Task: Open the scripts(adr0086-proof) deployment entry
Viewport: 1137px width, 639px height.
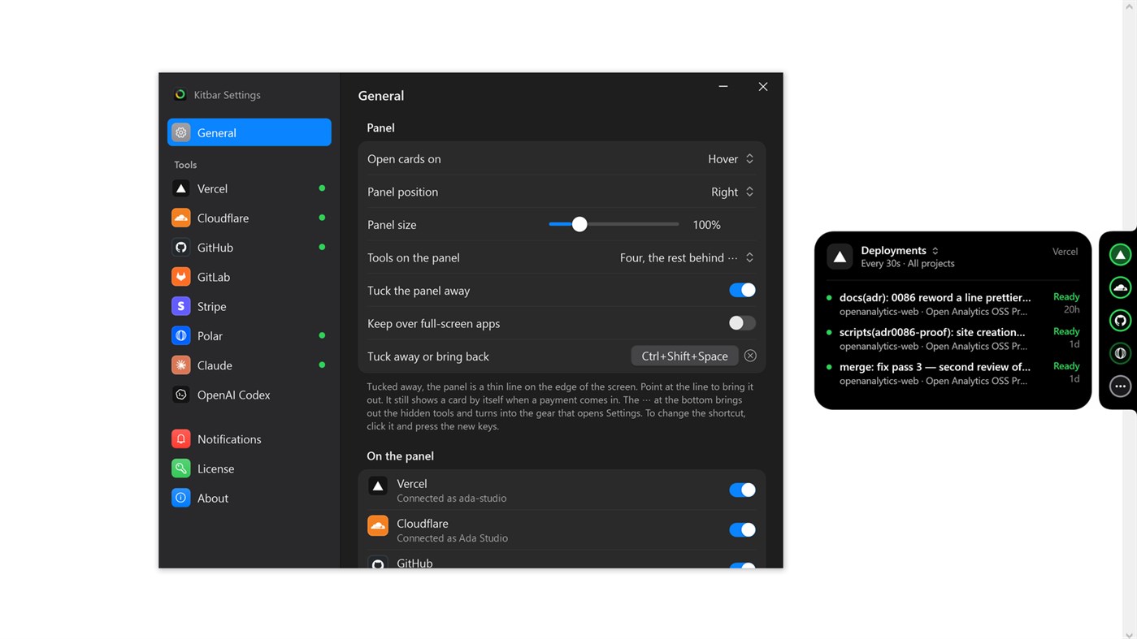Action: pyautogui.click(x=953, y=339)
